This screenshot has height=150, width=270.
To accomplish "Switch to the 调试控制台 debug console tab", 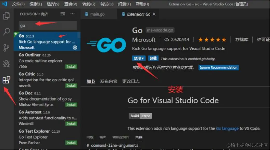I will pyautogui.click(x=121, y=137).
